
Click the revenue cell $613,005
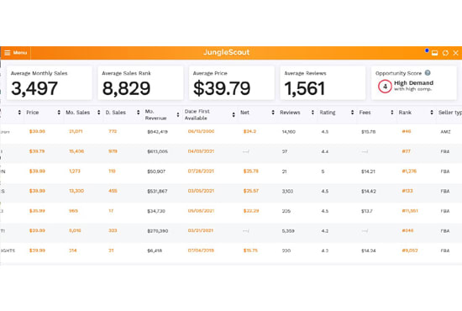157,151
